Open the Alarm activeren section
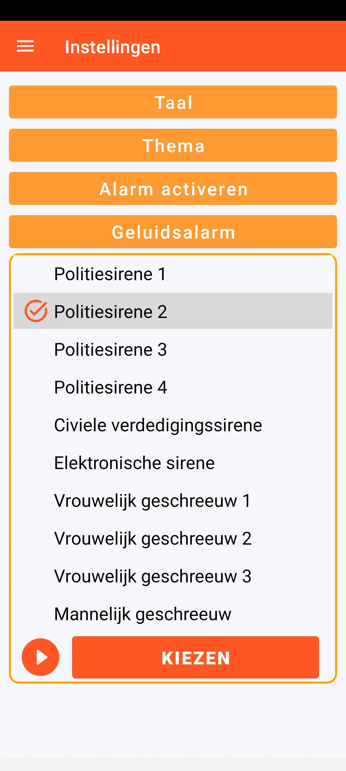This screenshot has width=346, height=771. tap(173, 189)
